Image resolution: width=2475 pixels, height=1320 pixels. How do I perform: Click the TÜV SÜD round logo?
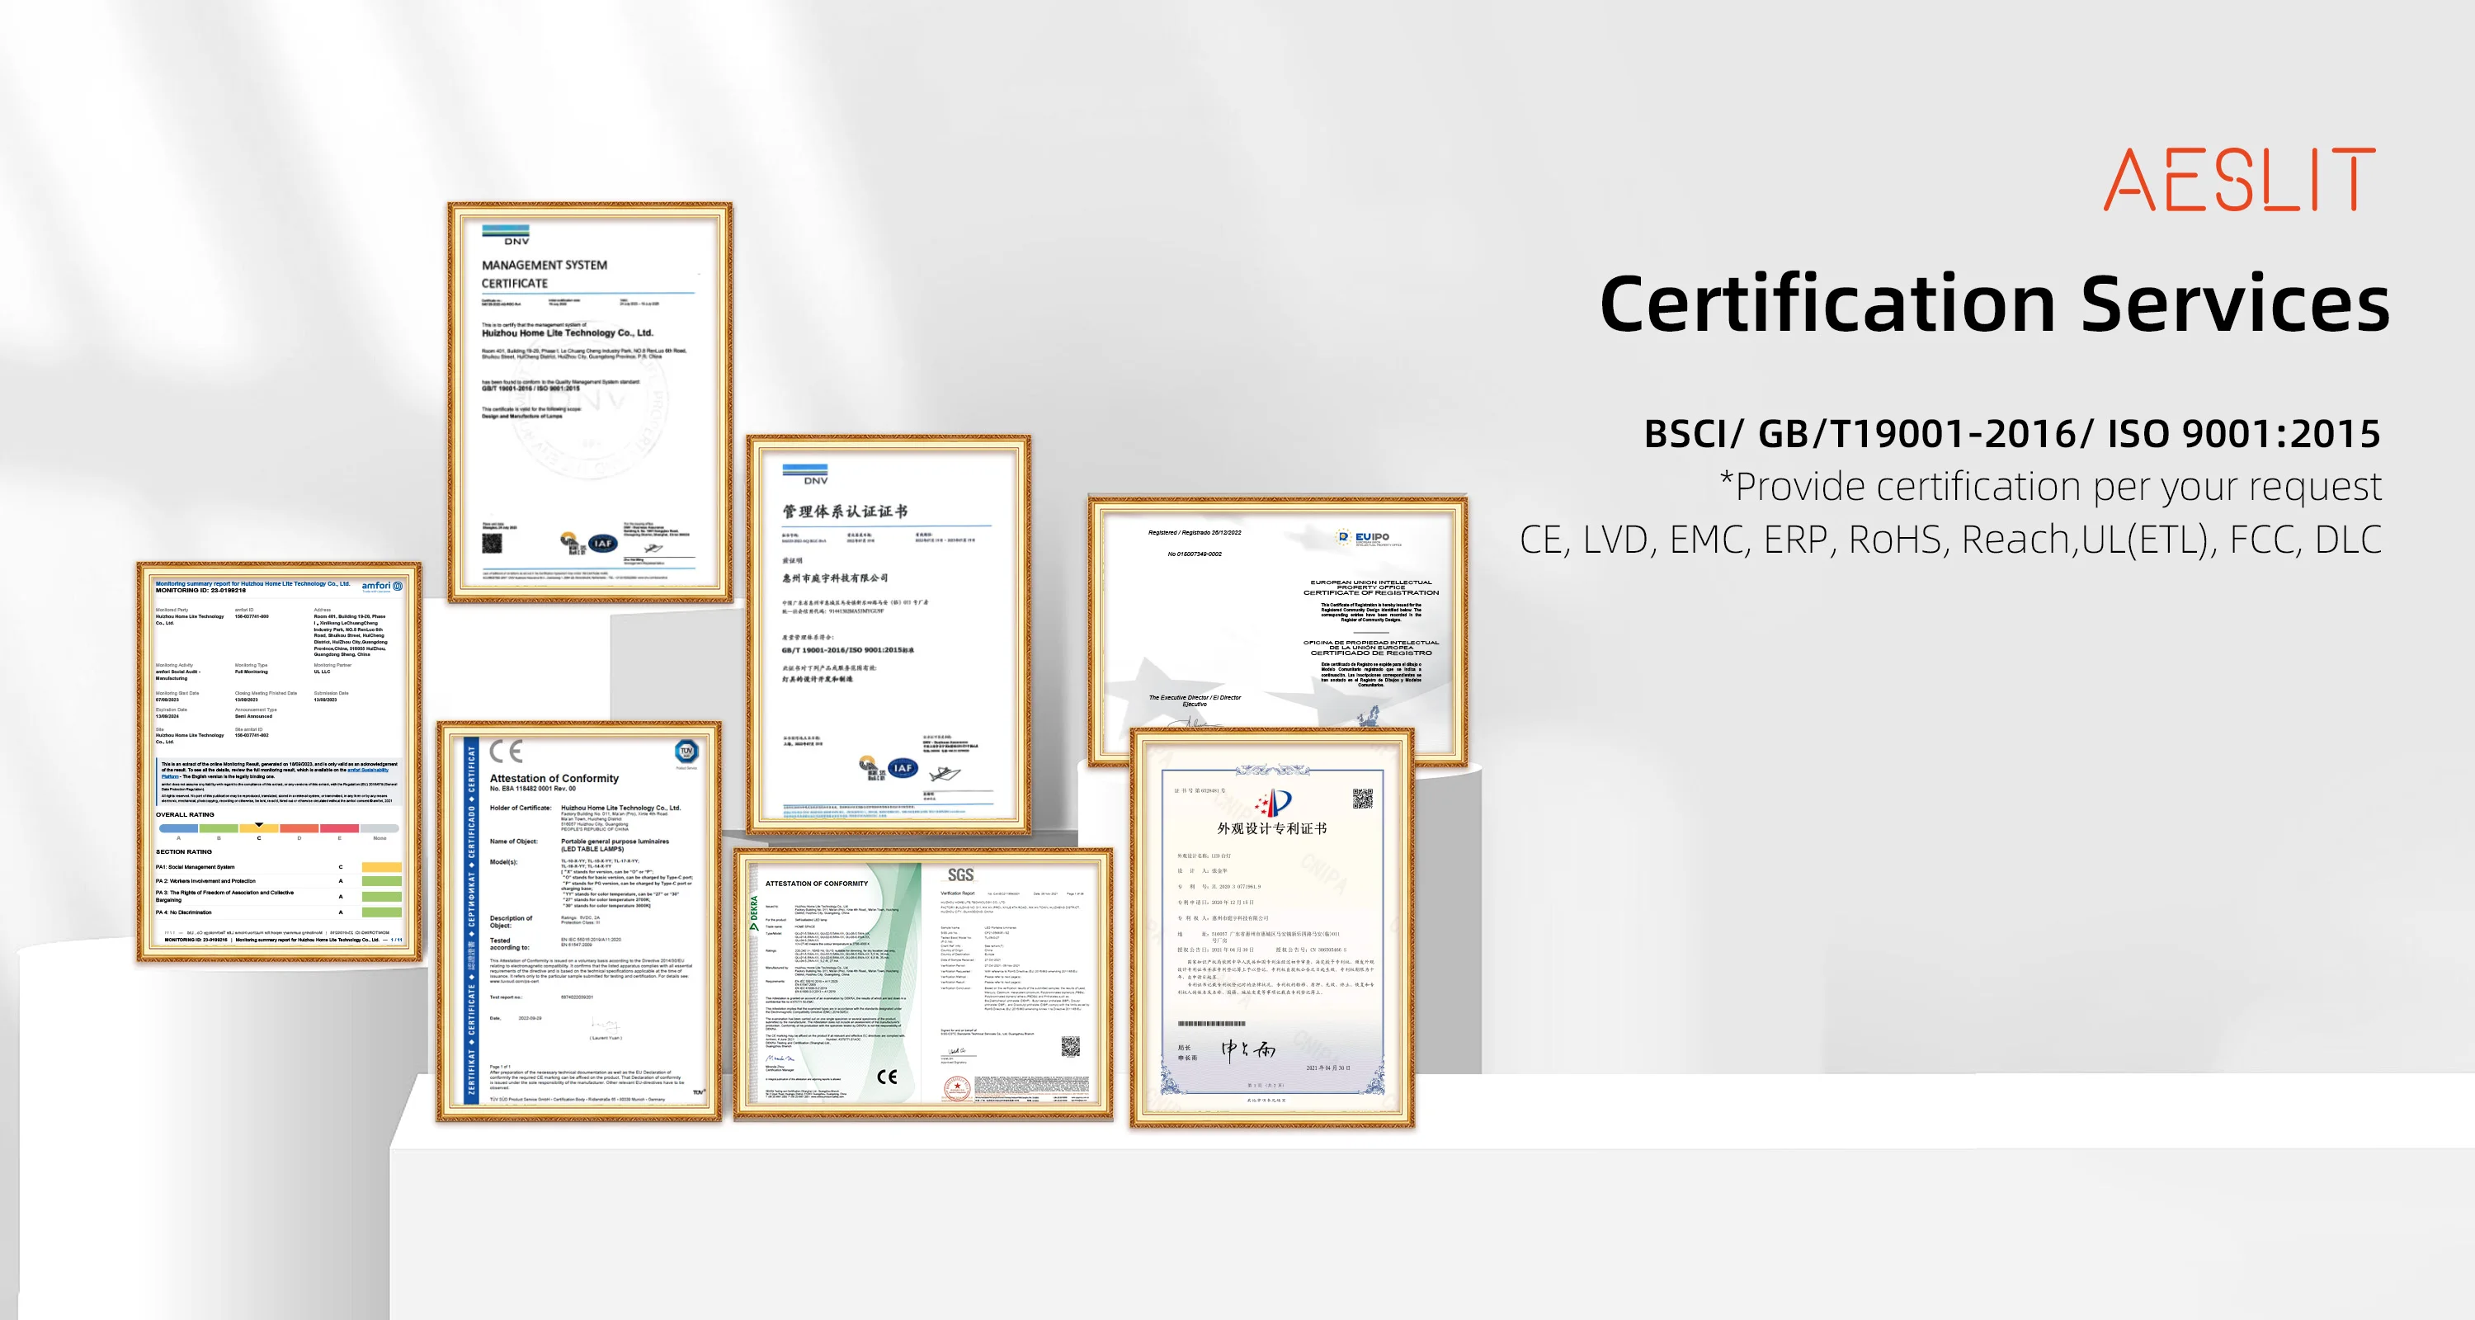[686, 752]
